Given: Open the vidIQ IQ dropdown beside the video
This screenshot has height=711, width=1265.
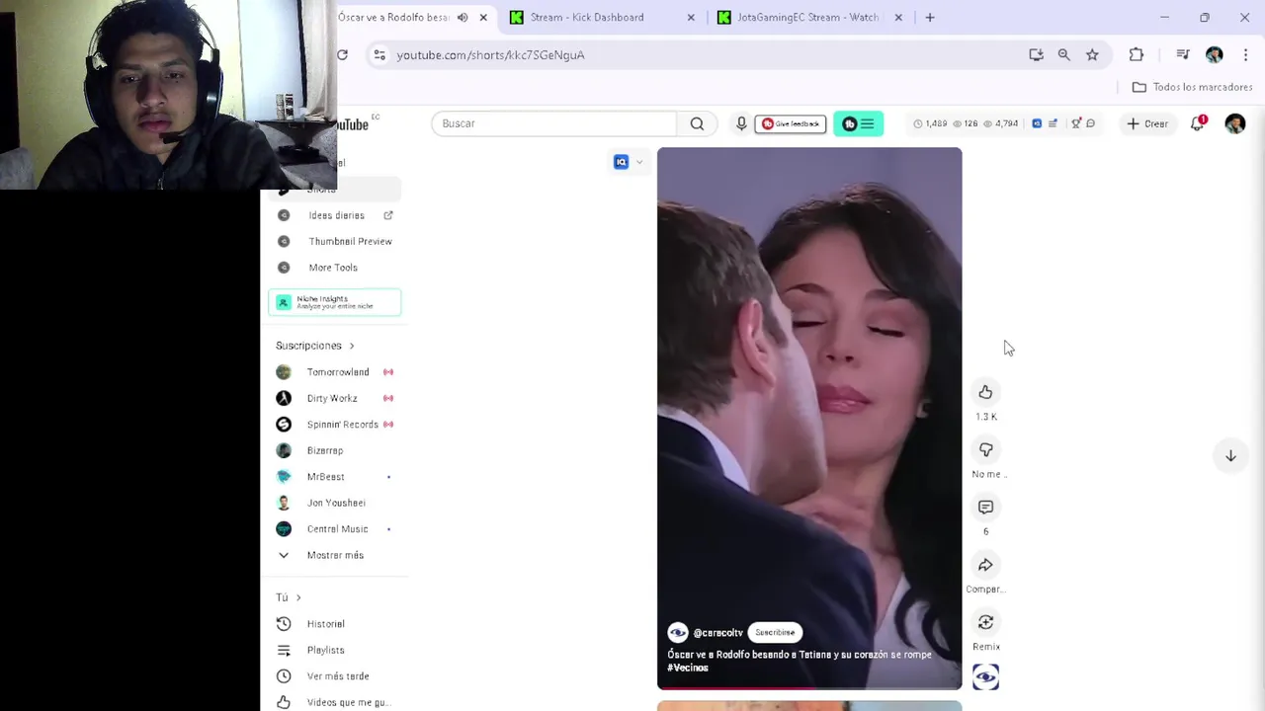Looking at the screenshot, I should 629,162.
